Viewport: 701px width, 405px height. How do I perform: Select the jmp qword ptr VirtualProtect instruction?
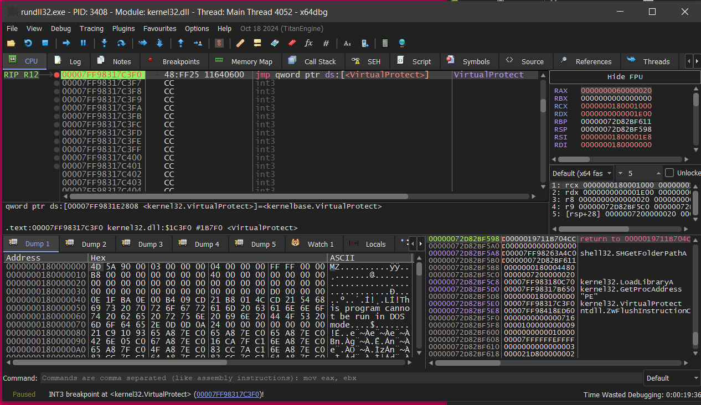(x=343, y=75)
